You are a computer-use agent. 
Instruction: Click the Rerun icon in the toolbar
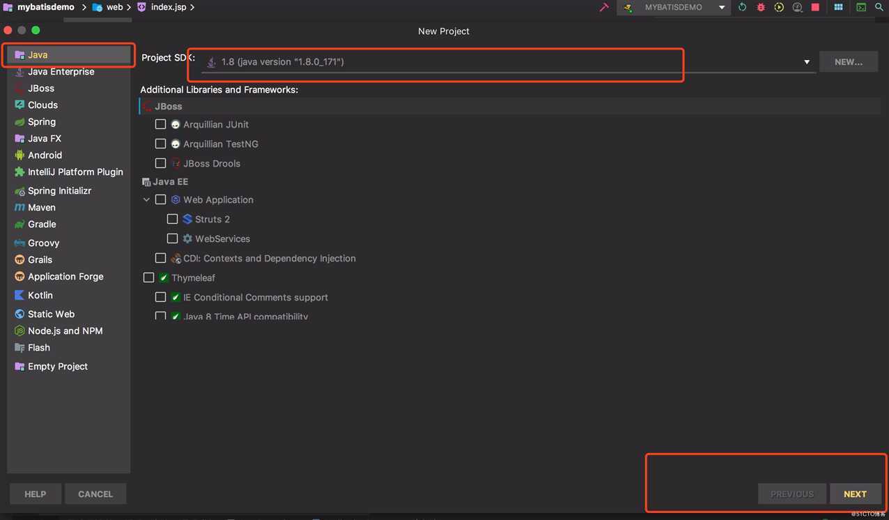point(742,7)
